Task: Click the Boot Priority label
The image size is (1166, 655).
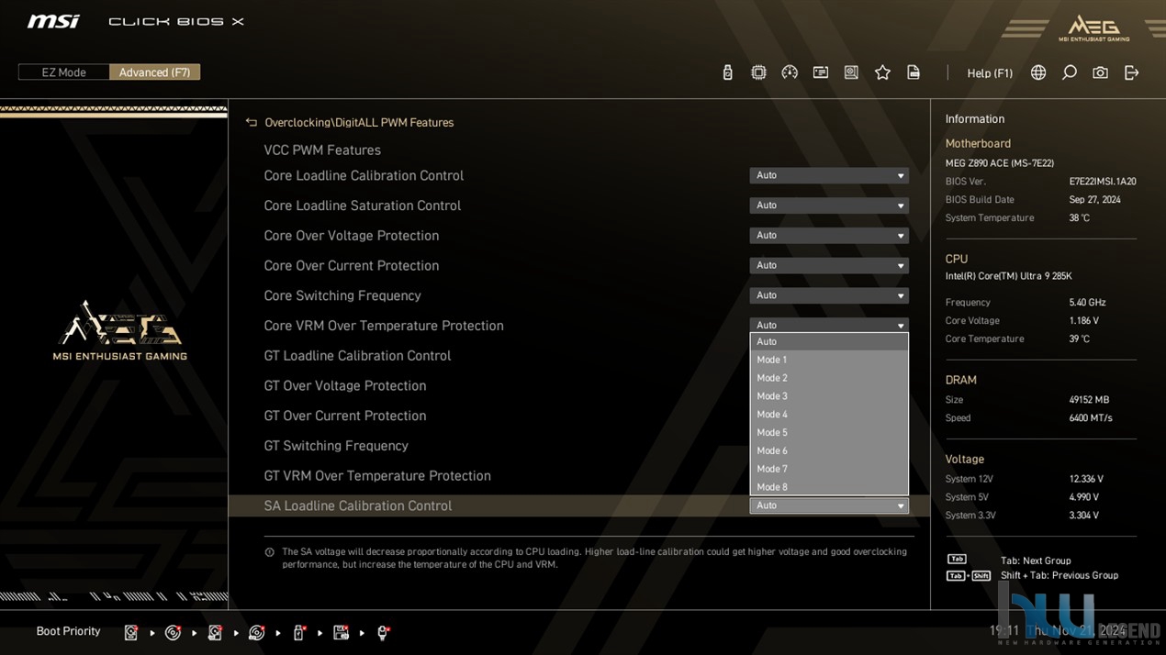Action: click(x=68, y=631)
